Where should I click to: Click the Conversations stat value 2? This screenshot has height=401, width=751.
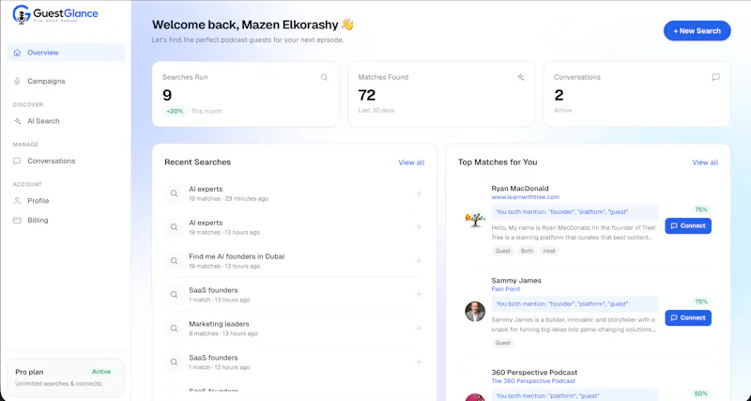coord(559,95)
